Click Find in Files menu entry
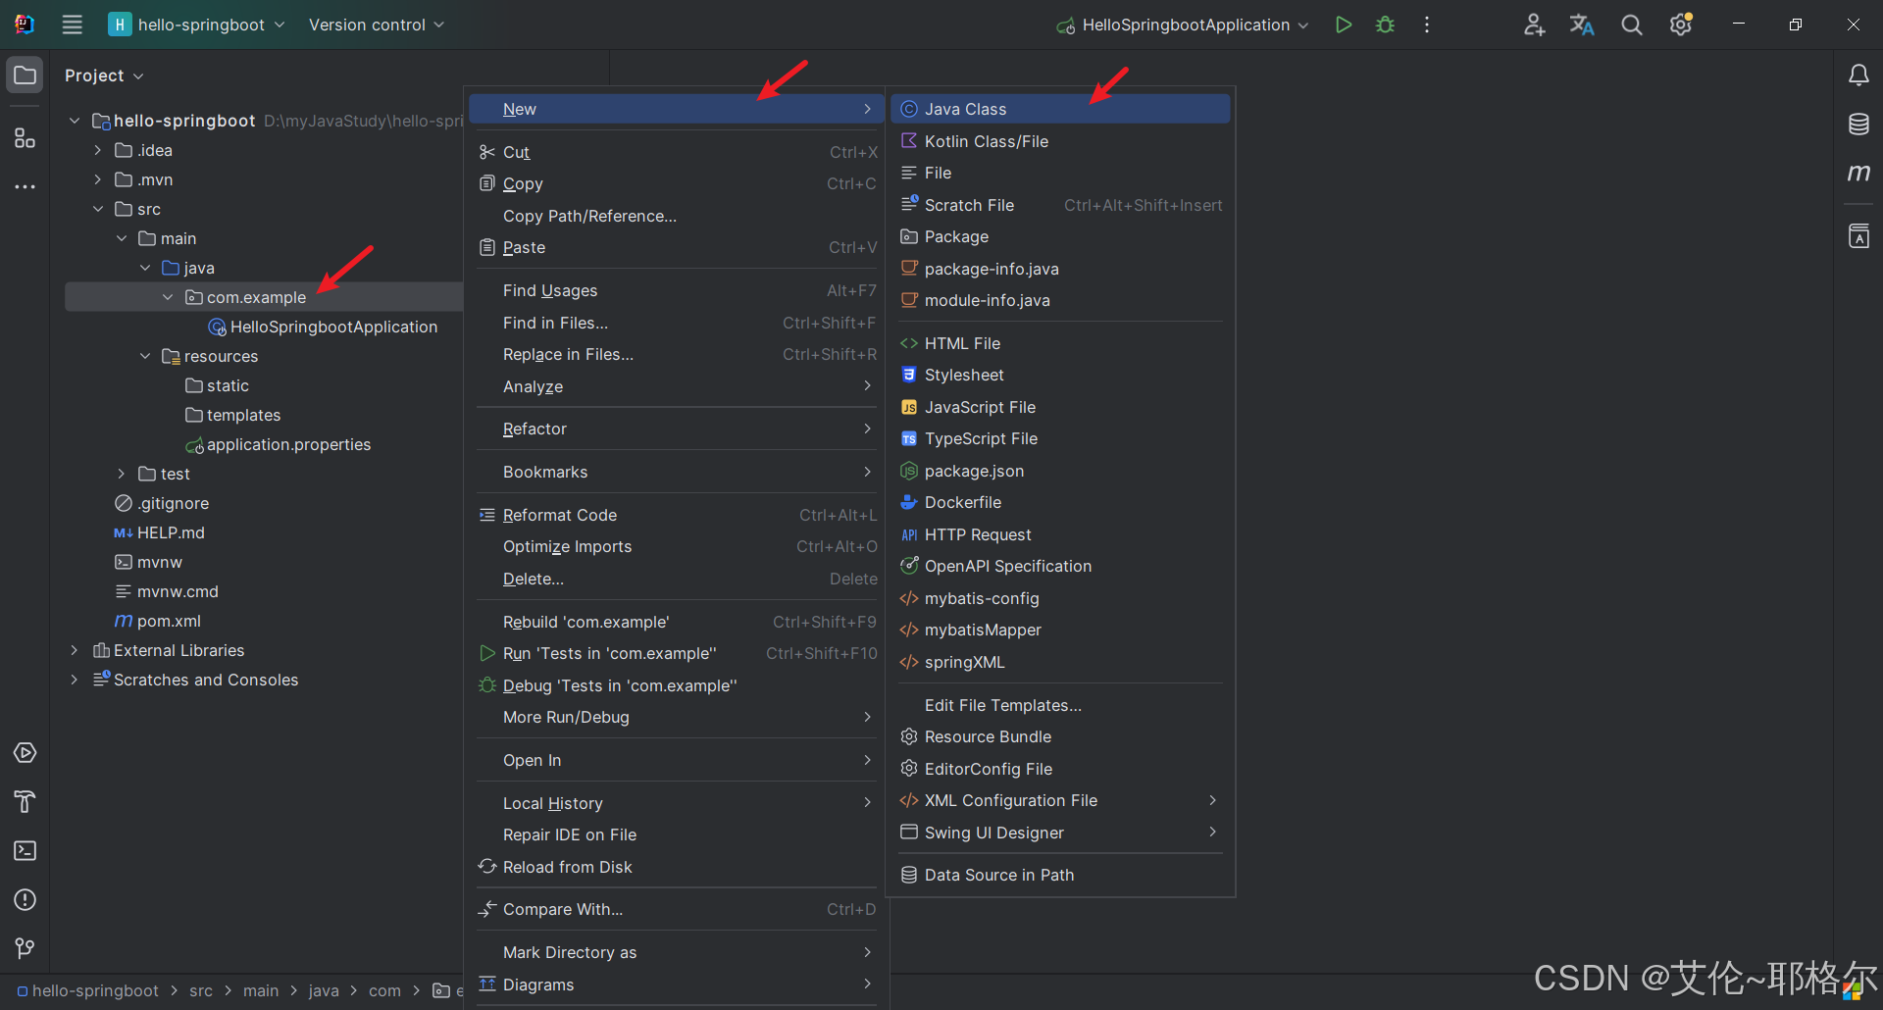Image resolution: width=1883 pixels, height=1010 pixels. (x=675, y=323)
